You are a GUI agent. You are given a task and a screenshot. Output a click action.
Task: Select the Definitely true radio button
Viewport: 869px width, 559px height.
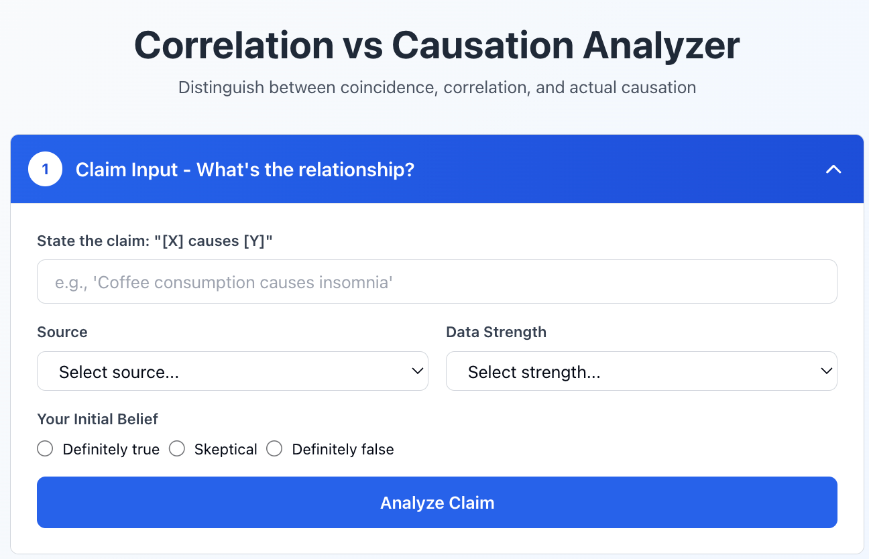coord(45,448)
